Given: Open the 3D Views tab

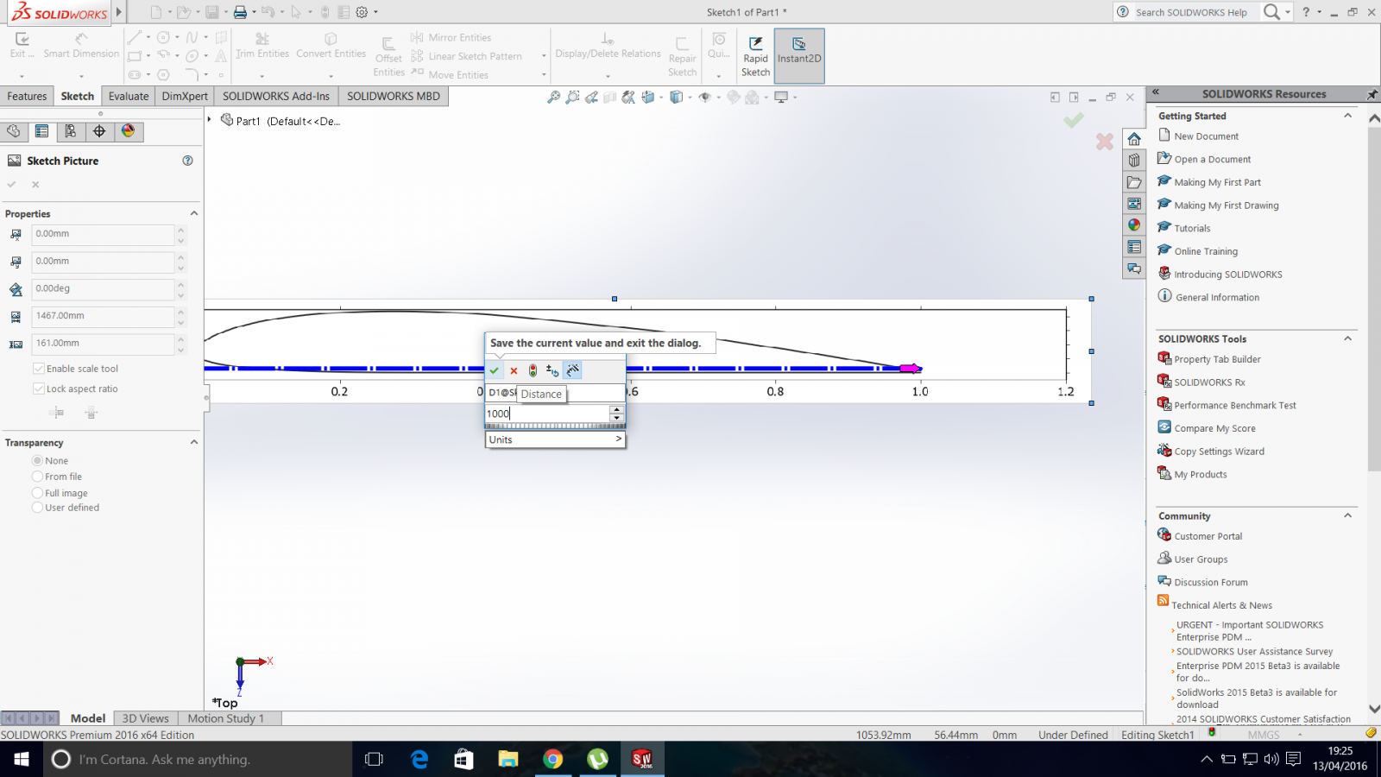Looking at the screenshot, I should point(145,718).
